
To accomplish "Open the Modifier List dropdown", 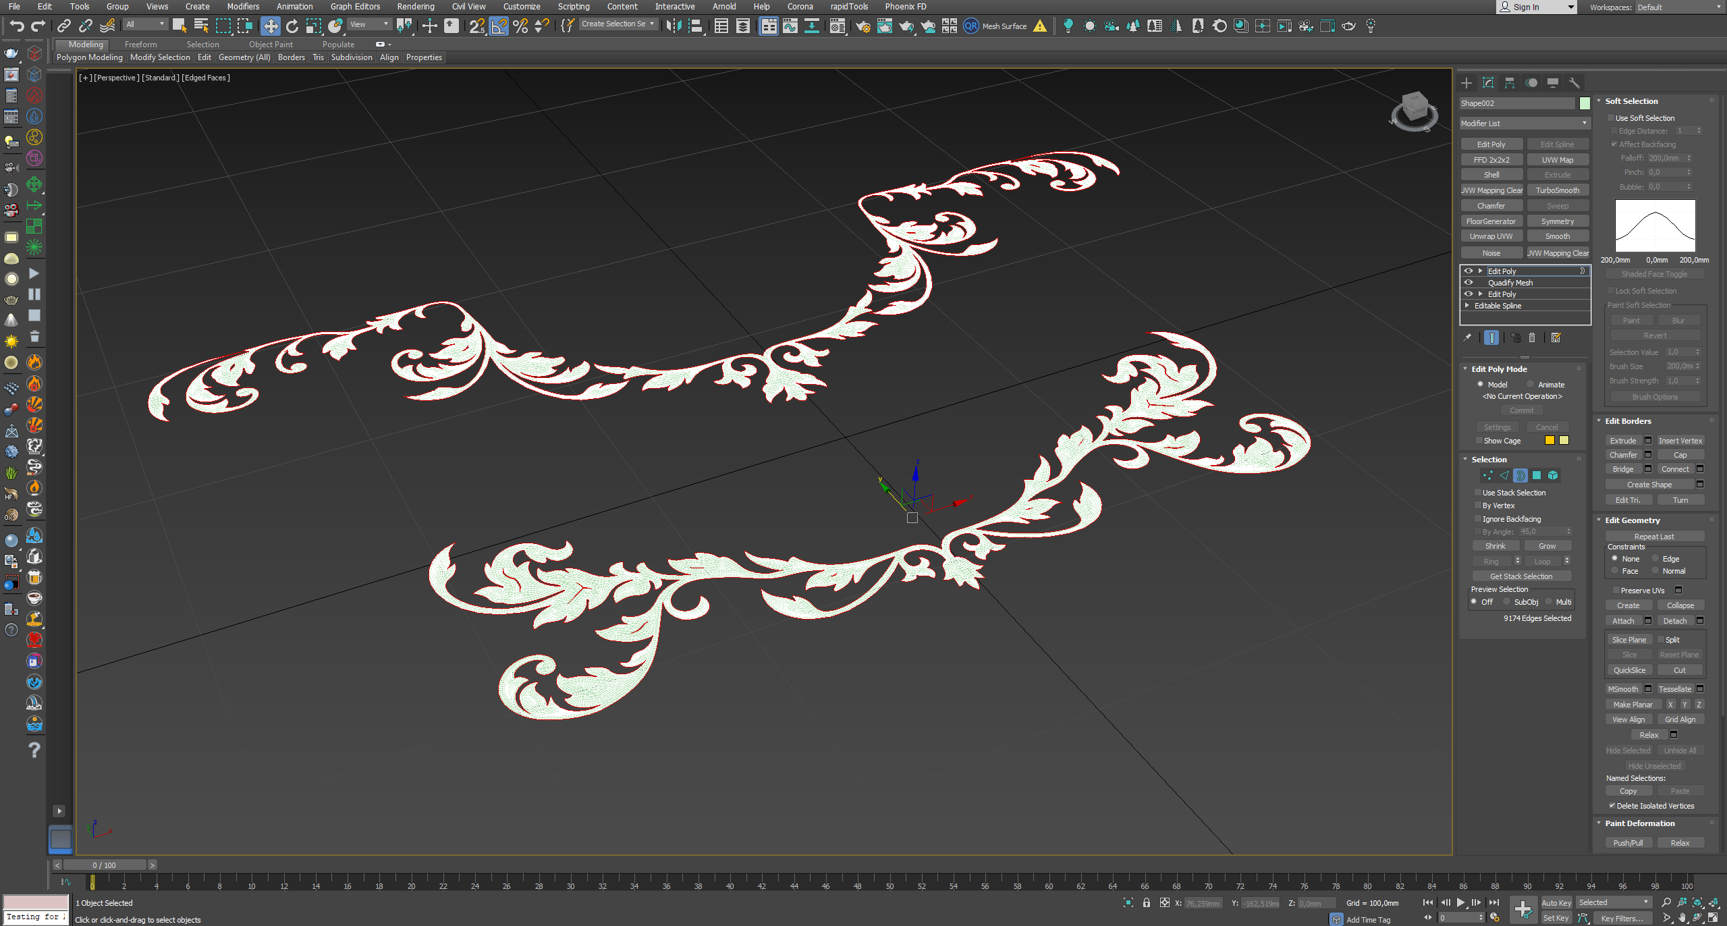I will point(1524,124).
